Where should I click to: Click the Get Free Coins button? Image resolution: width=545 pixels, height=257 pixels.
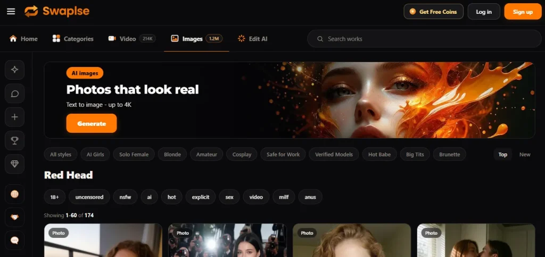(433, 12)
